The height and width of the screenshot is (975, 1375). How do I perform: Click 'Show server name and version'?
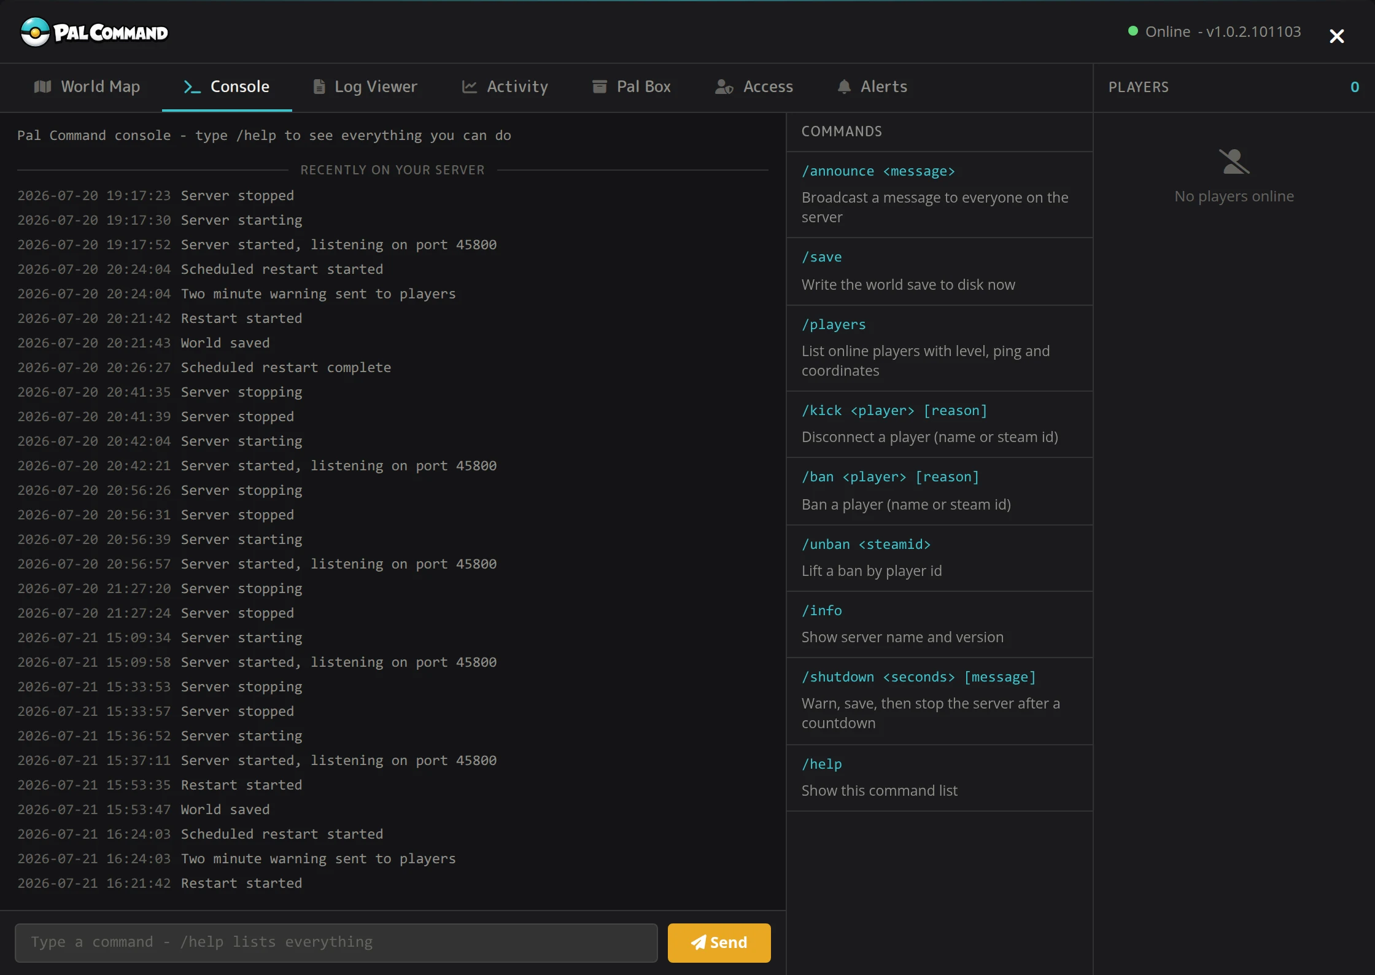902,637
